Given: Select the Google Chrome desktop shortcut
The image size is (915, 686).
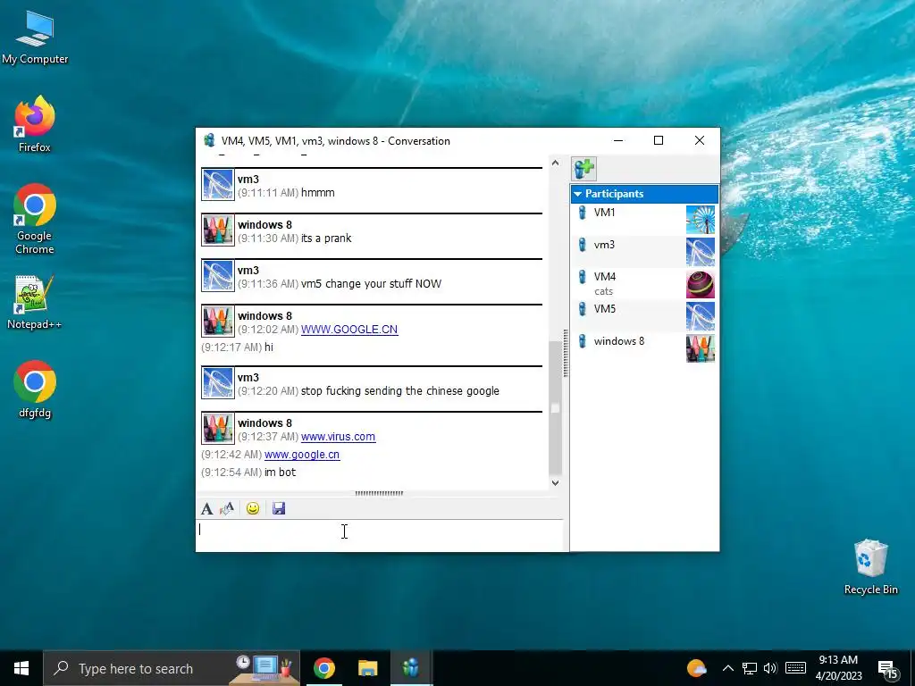Looking at the screenshot, I should coord(35,220).
